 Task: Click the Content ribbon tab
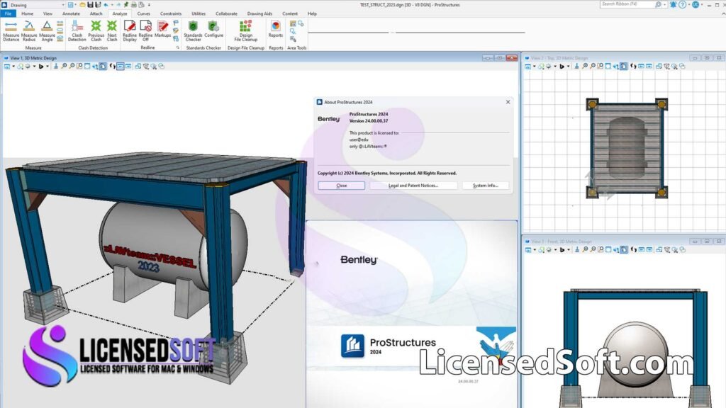pos(290,13)
